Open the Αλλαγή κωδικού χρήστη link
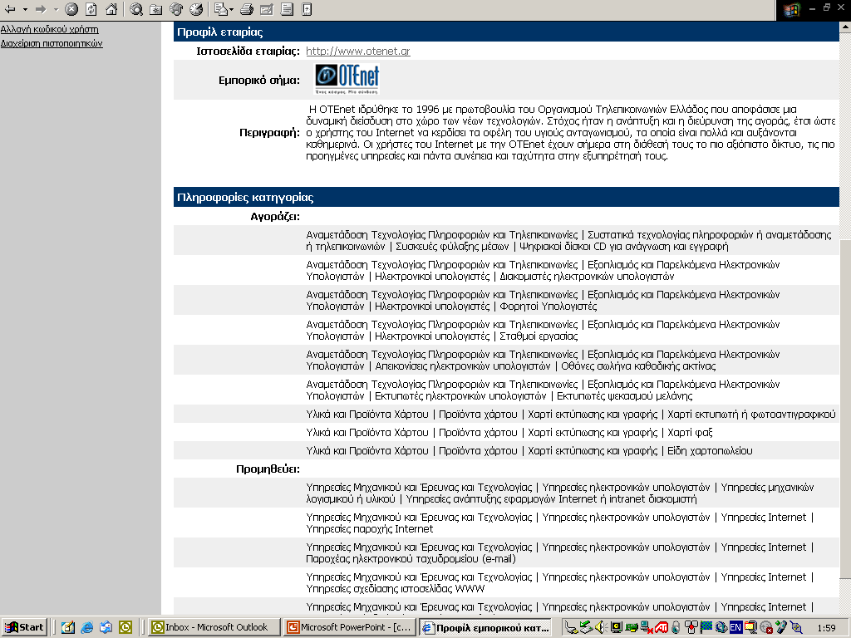 49,29
